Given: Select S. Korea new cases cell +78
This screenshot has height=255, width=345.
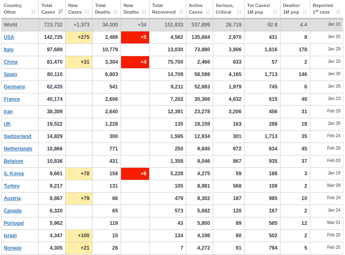Looking at the screenshot, I should (79, 174).
